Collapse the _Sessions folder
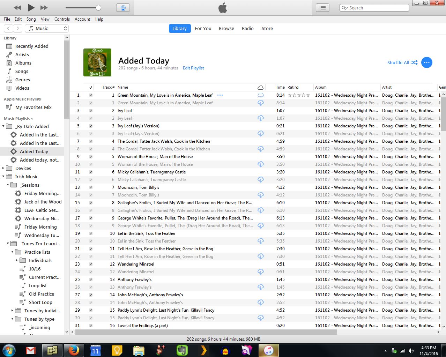This screenshot has height=357, width=446. point(8,185)
